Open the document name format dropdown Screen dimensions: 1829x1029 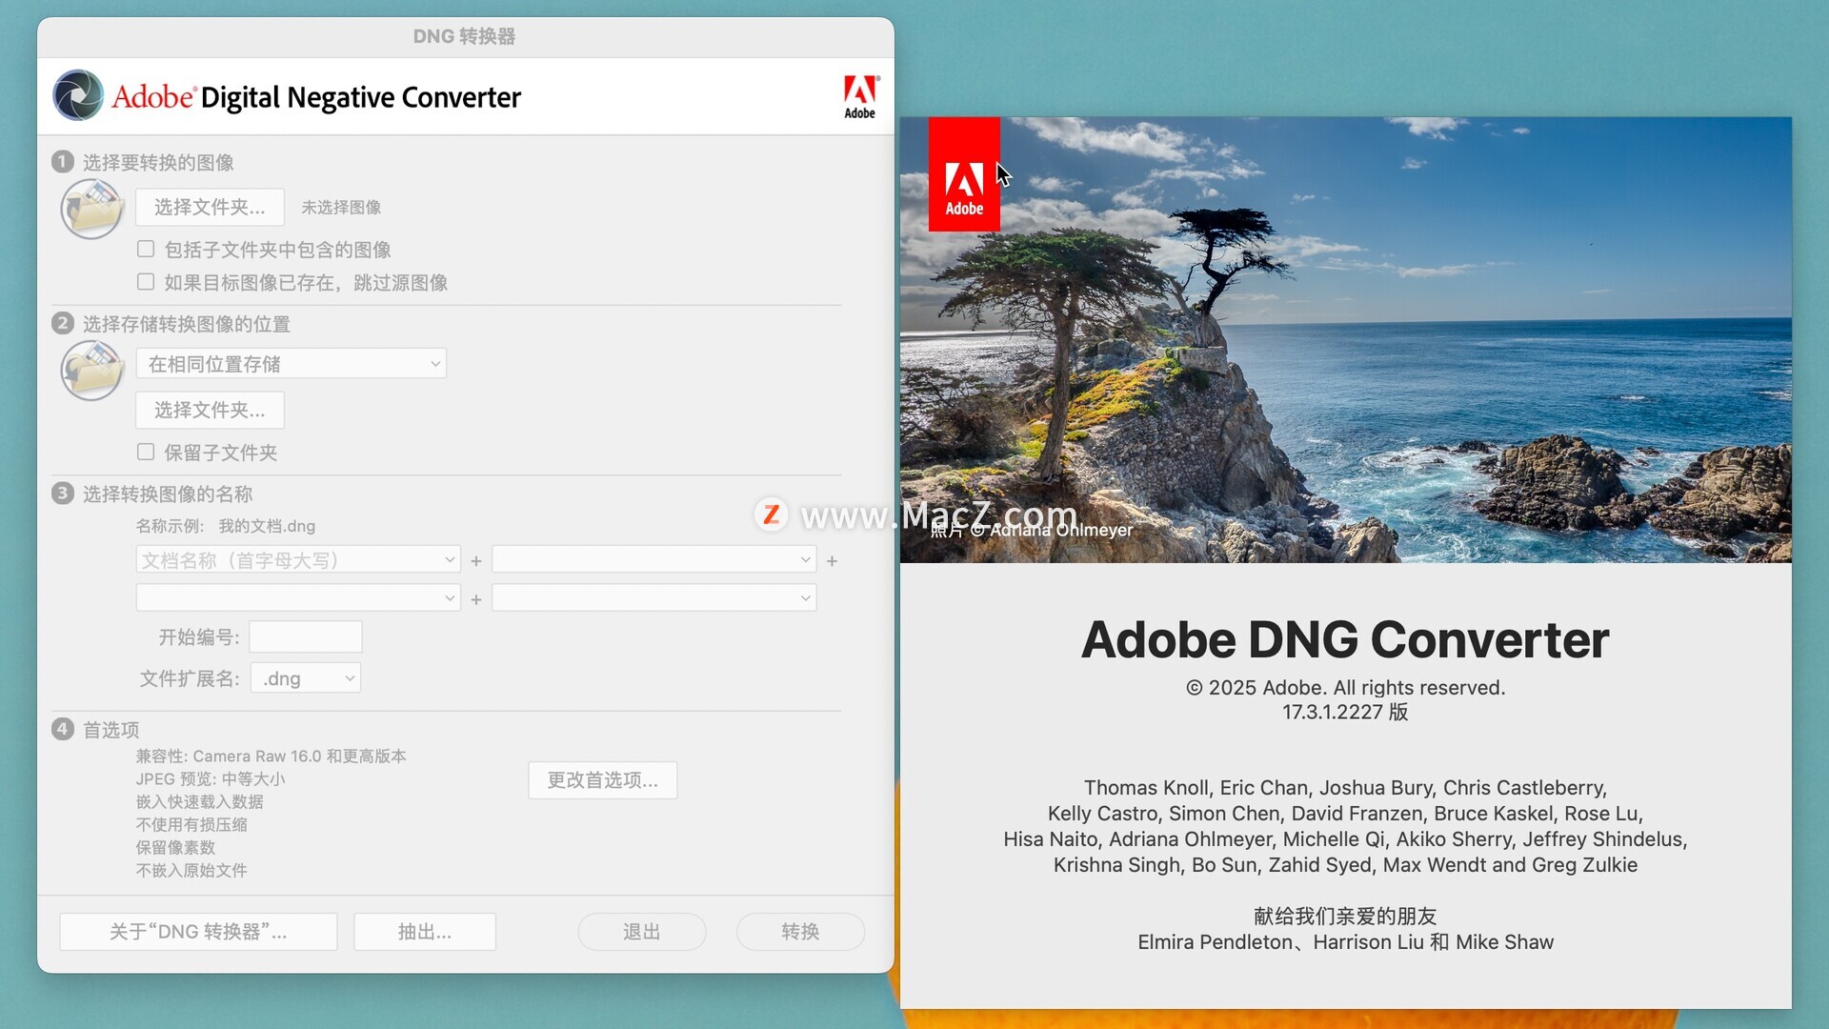(x=298, y=560)
